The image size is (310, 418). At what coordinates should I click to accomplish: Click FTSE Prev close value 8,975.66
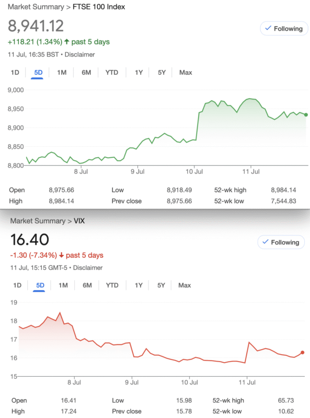pyautogui.click(x=179, y=201)
